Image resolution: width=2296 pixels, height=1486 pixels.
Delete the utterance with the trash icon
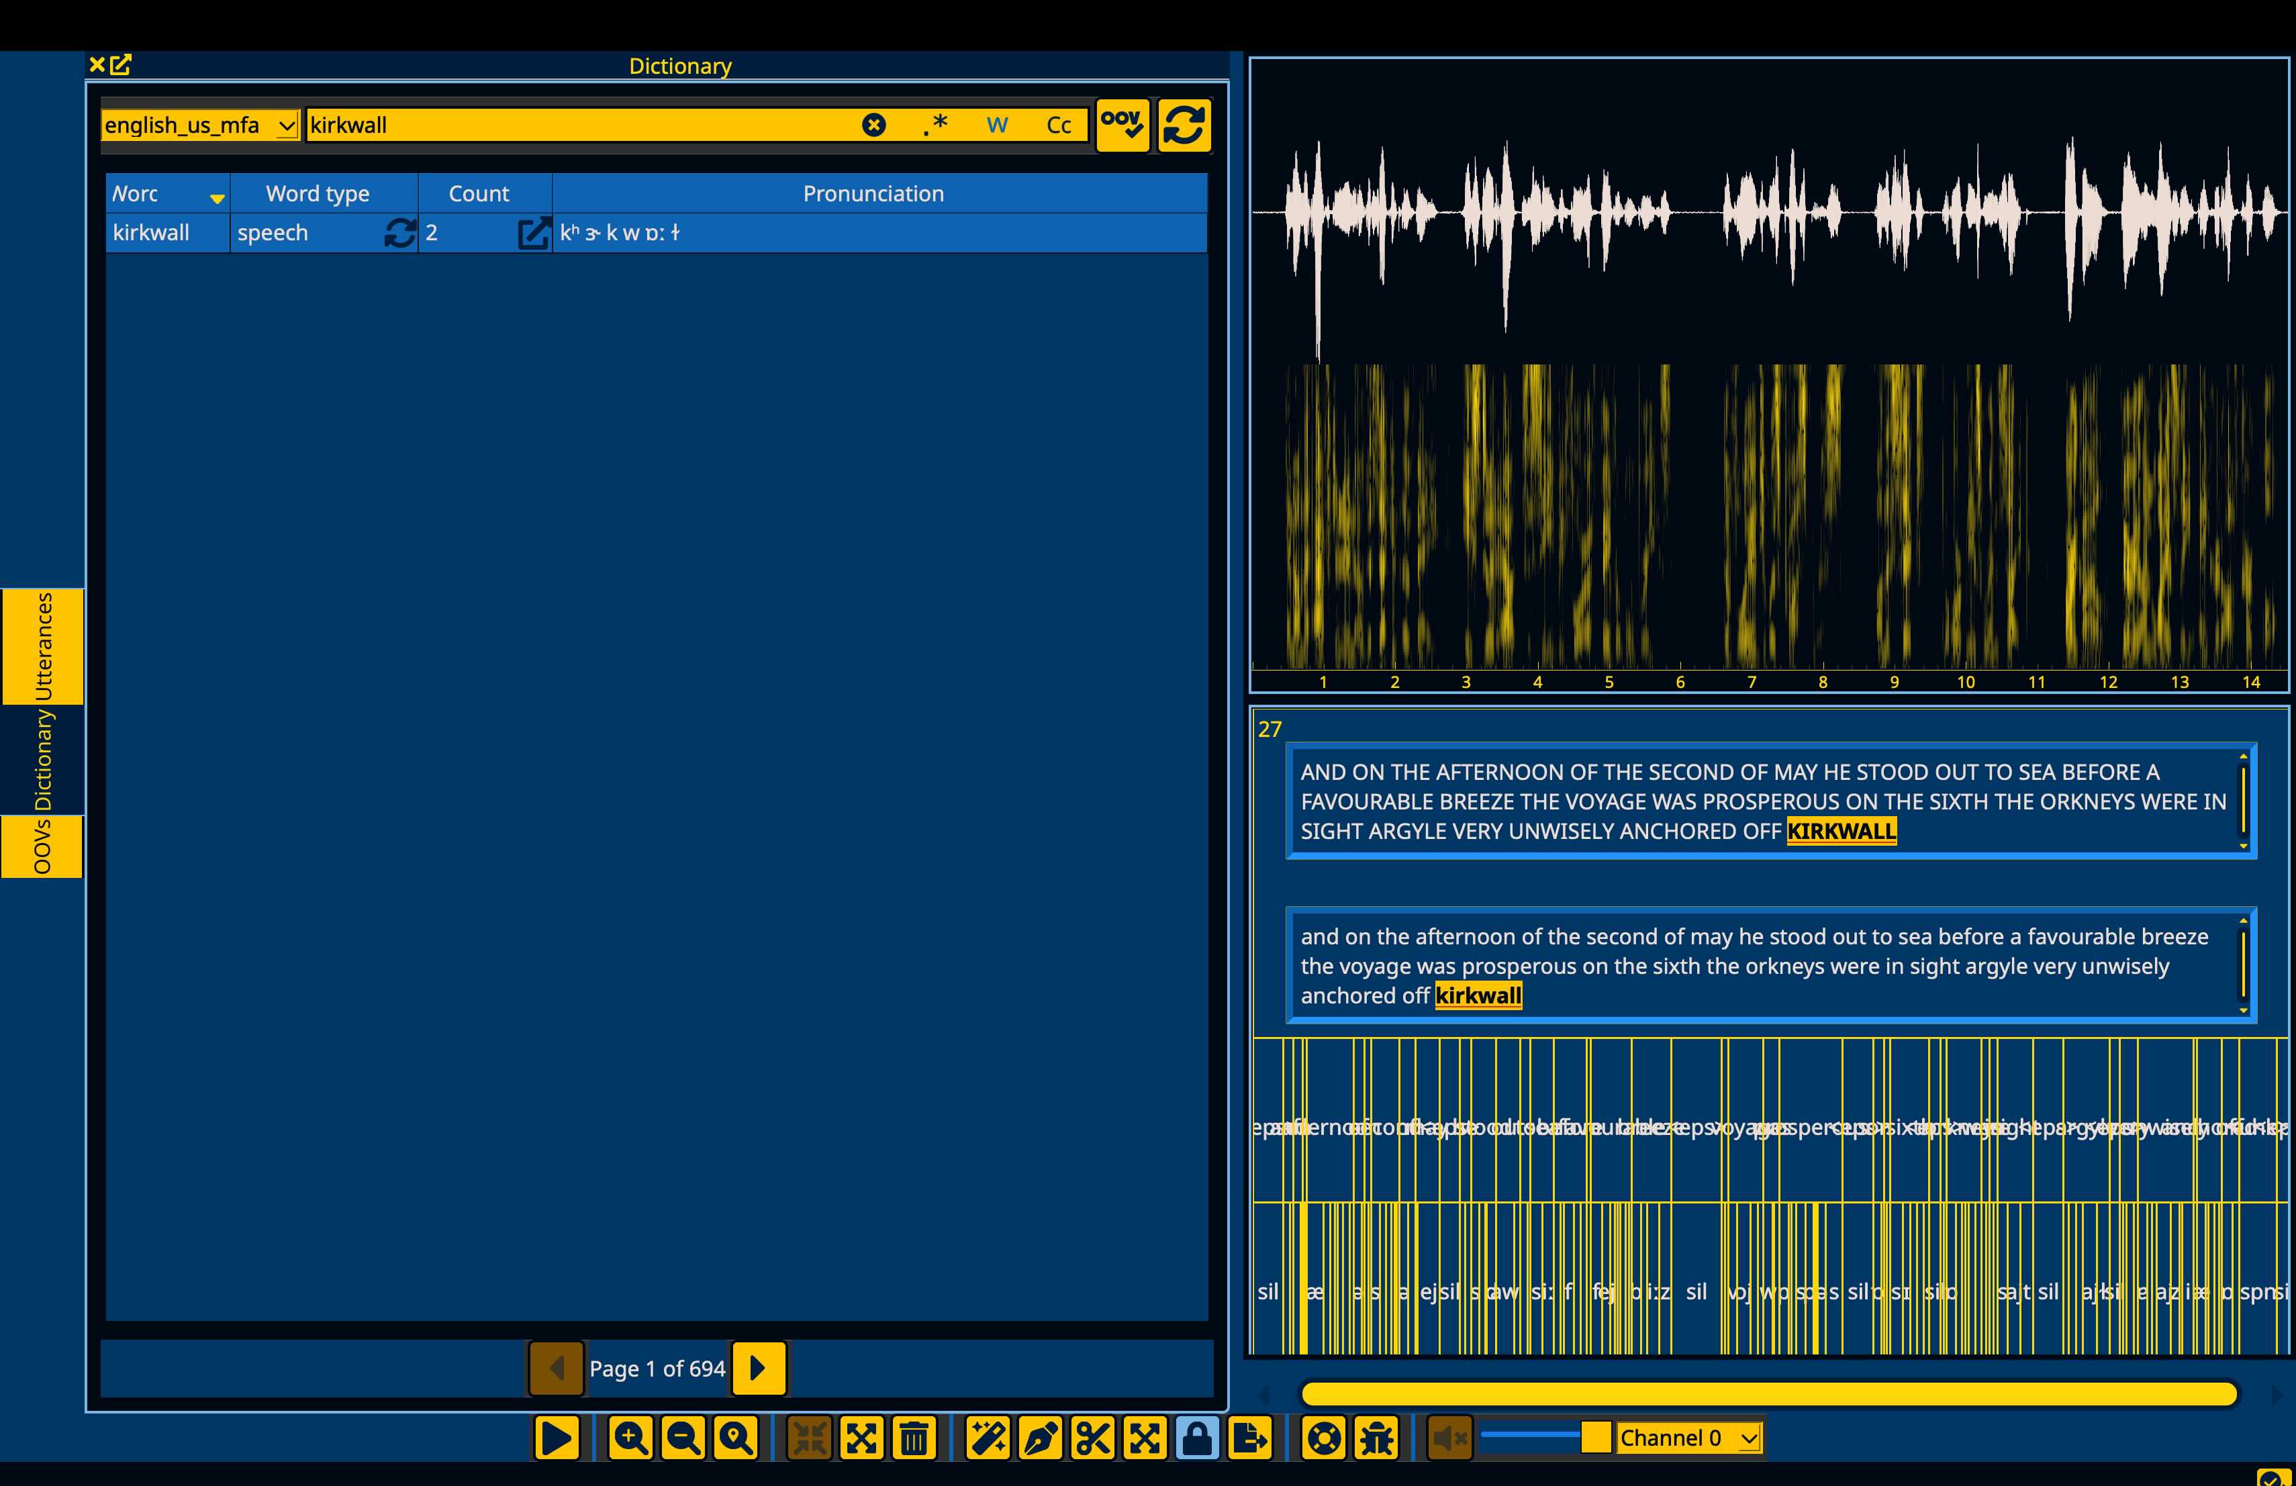point(914,1438)
